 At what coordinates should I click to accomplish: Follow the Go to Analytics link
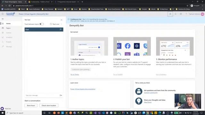(161, 74)
